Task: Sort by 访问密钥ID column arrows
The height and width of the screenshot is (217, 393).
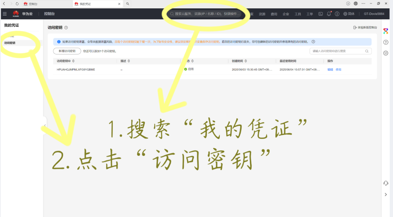Action: 74,61
